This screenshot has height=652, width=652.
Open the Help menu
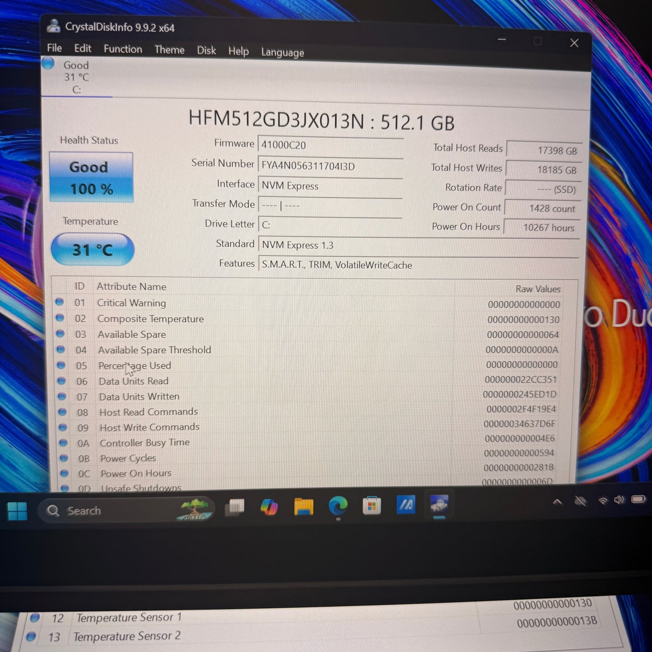pos(238,51)
